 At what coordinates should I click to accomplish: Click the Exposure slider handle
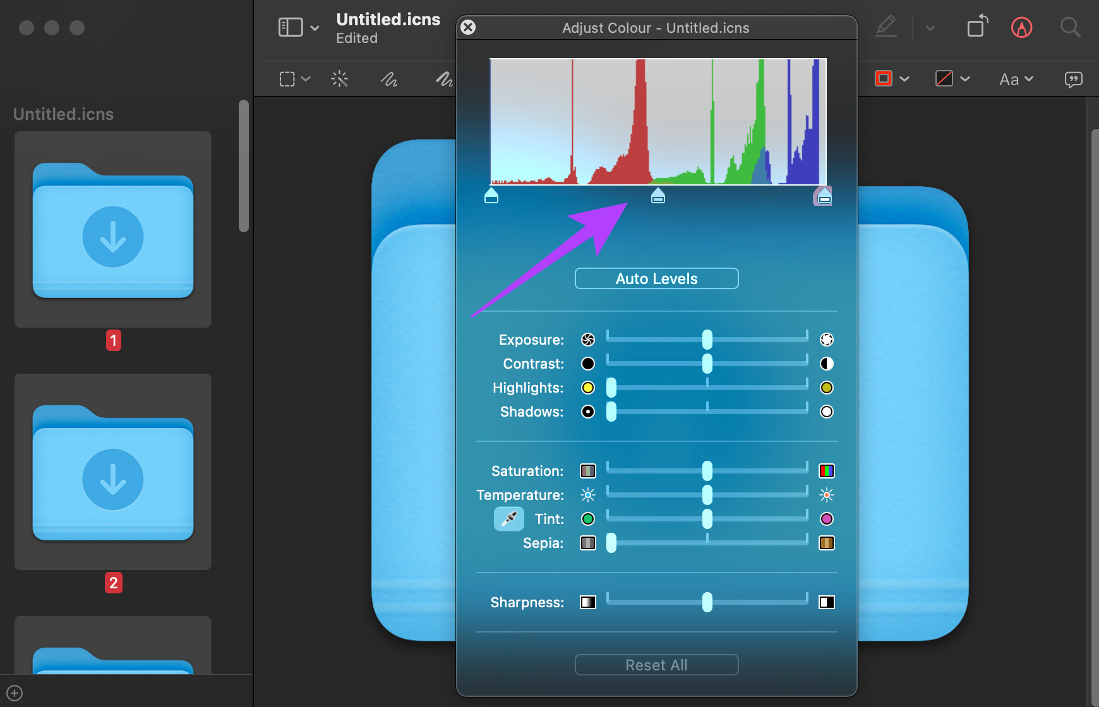(x=707, y=340)
